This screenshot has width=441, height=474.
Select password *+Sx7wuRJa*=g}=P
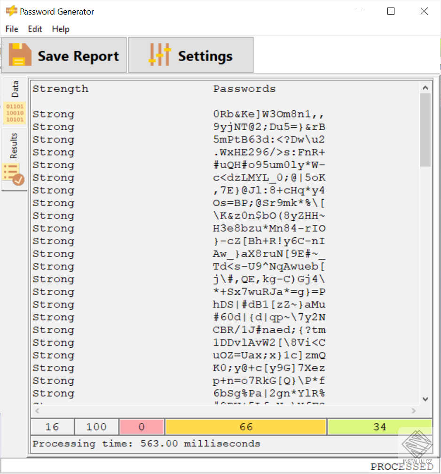pos(269,292)
